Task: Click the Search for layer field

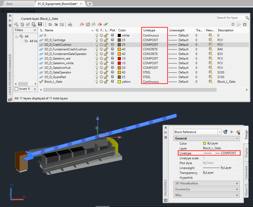Action: [230, 18]
